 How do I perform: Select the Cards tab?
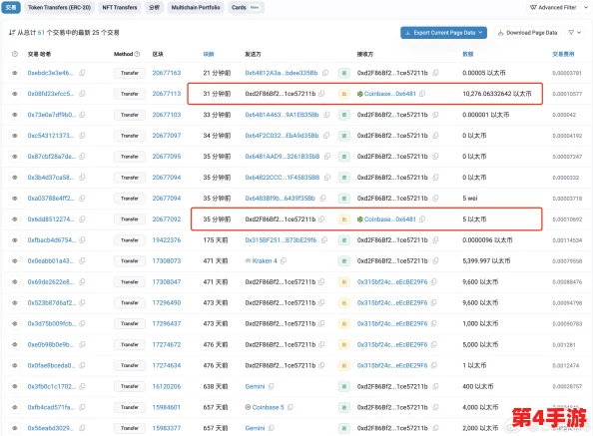pyautogui.click(x=246, y=8)
